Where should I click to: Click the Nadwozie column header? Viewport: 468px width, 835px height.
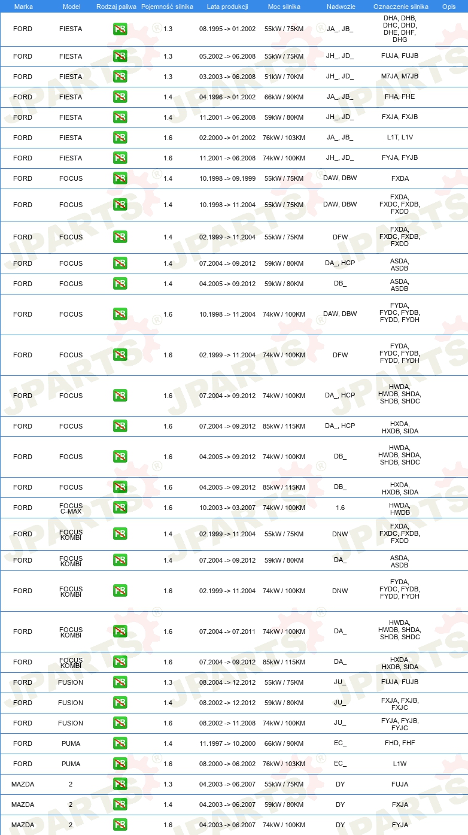340,7
